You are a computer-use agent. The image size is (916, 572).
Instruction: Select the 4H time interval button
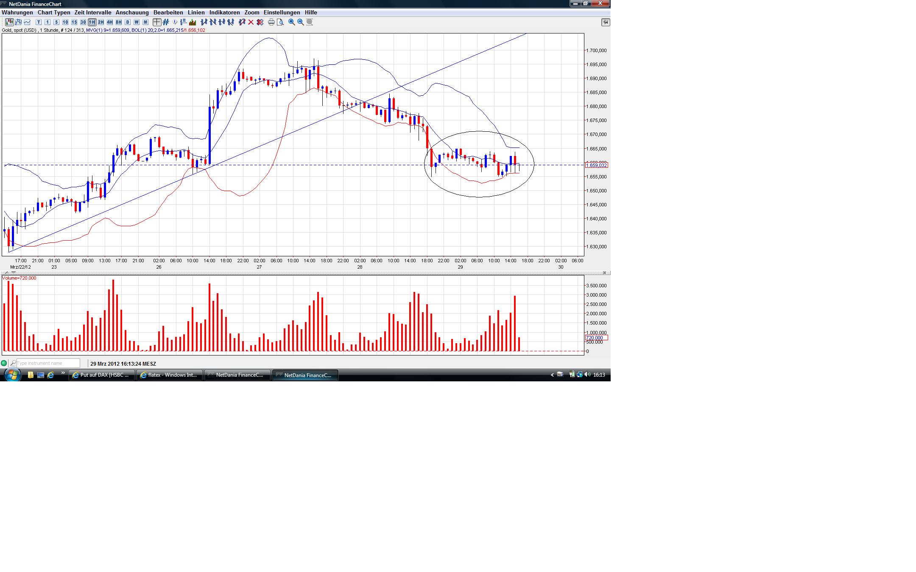(110, 22)
